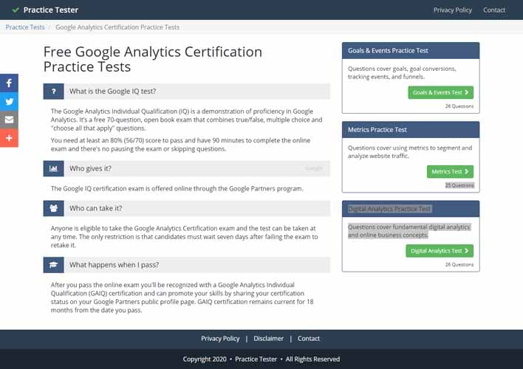Screen dimensions: 523x369
Task: Click Copyright 2020 Practice Tester footer text
Action: (261, 359)
